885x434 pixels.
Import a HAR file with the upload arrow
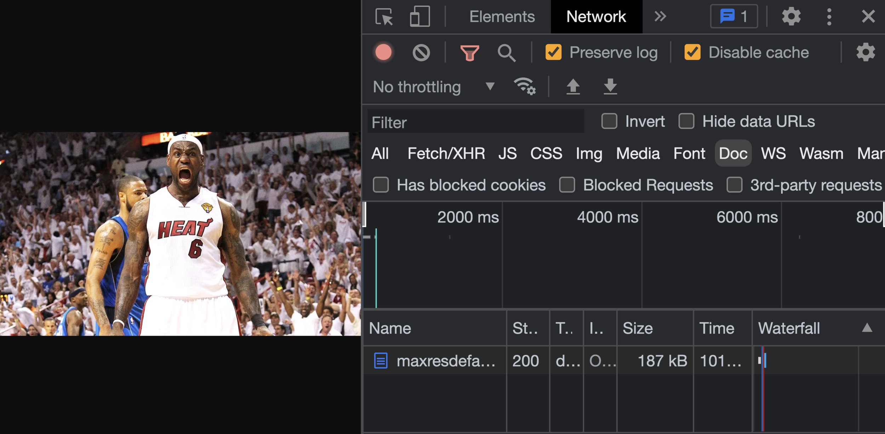pyautogui.click(x=573, y=87)
